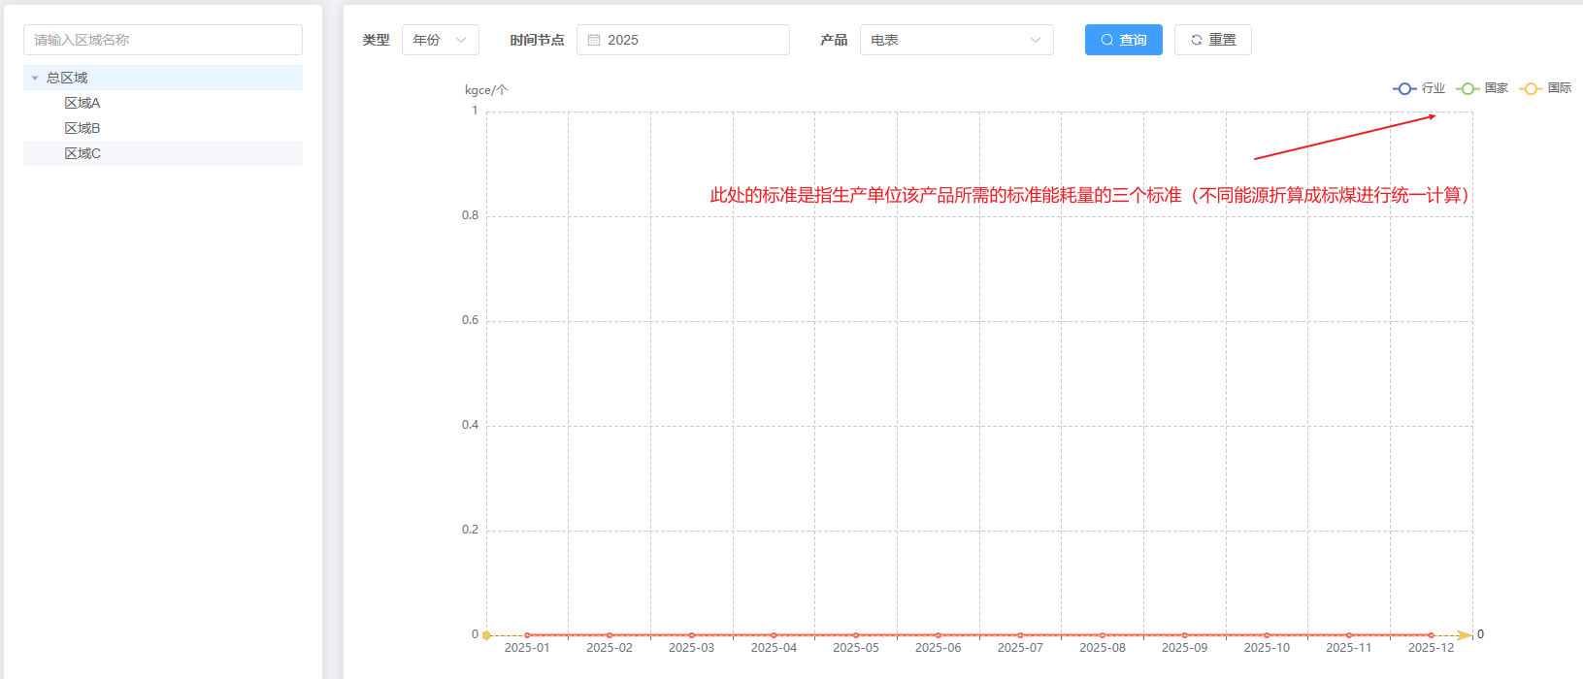The image size is (1583, 679).
Task: Click the 0.4 y-axis value
Action: [x=470, y=425]
